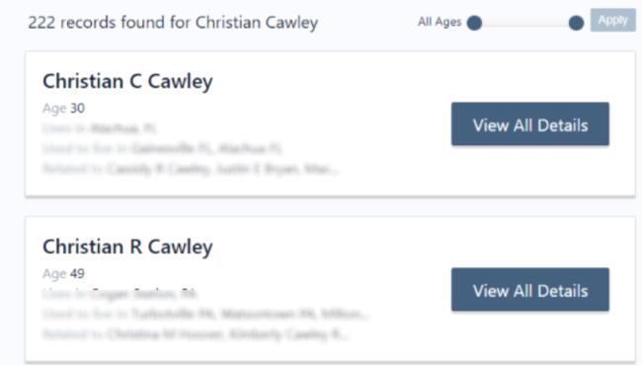
Task: Click Age 49 in second record
Action: tap(63, 274)
